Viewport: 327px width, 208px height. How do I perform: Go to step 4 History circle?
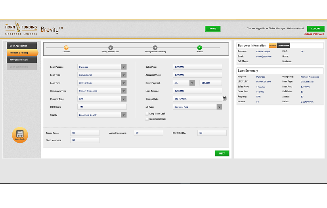(x=199, y=48)
